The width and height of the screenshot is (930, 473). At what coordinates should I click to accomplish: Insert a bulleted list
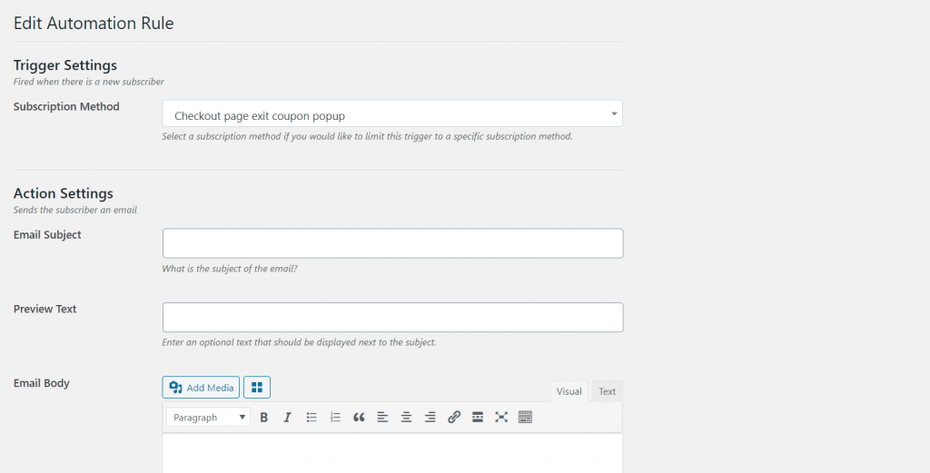312,418
